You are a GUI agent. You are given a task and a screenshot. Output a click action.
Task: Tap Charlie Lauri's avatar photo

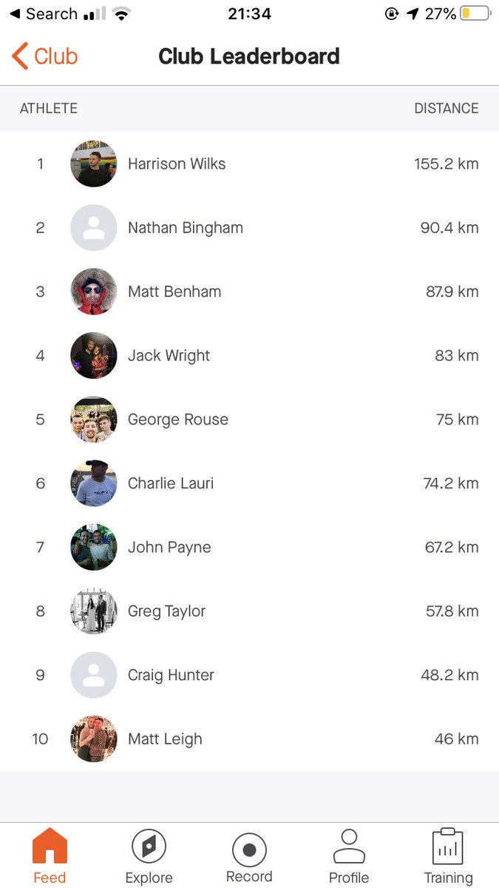[94, 483]
